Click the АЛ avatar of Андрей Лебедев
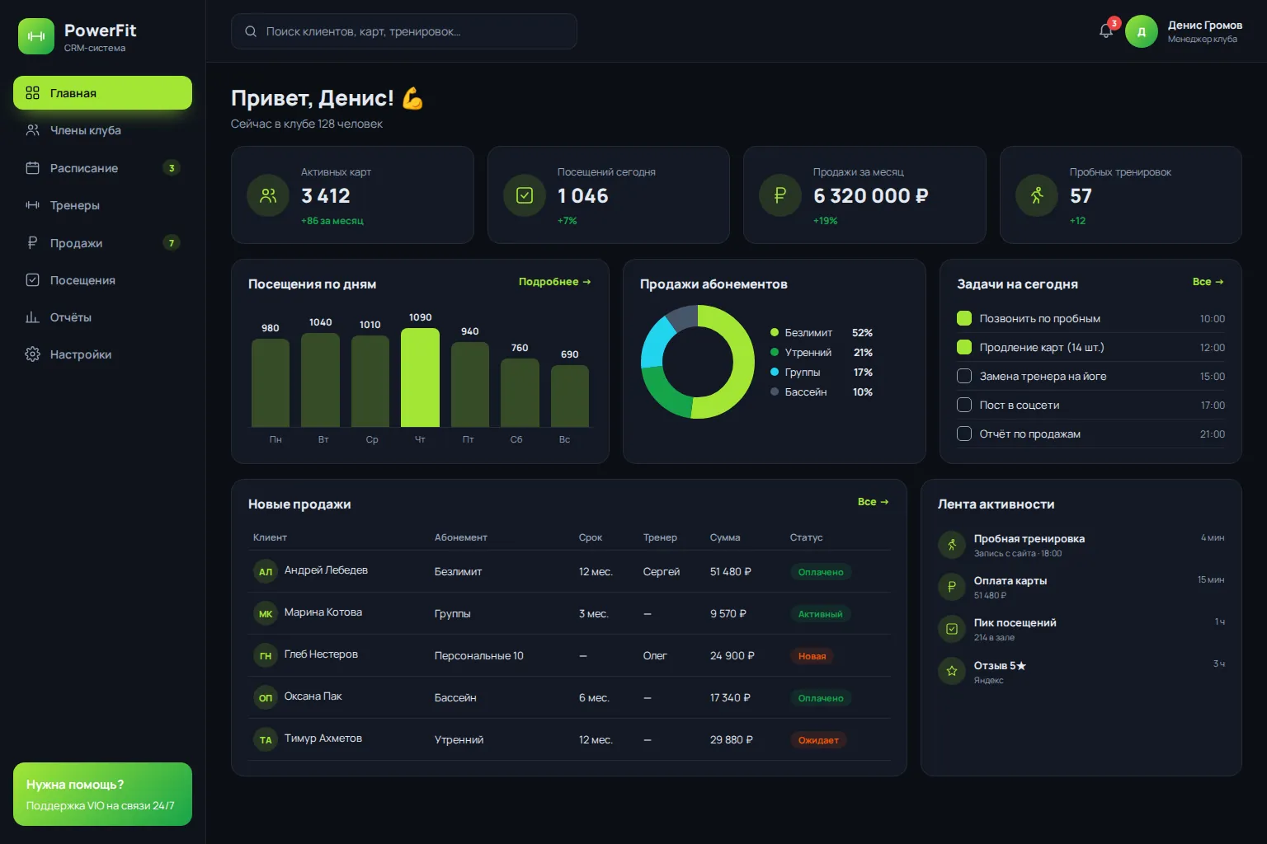This screenshot has height=844, width=1267. 266,571
